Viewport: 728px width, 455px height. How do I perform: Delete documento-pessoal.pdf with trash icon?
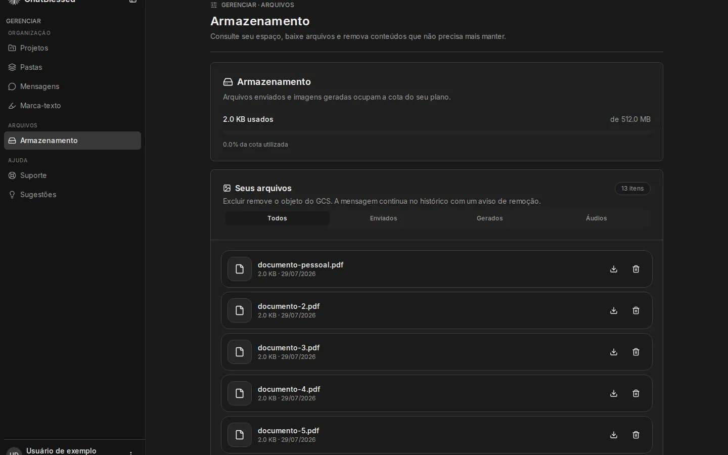(x=636, y=269)
